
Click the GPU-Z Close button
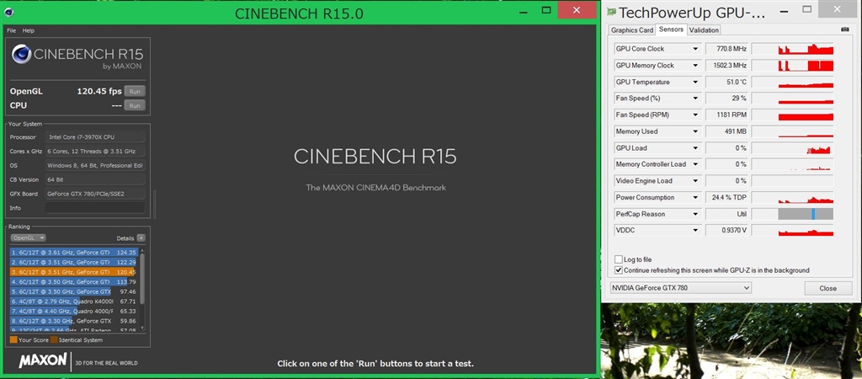pyautogui.click(x=827, y=288)
